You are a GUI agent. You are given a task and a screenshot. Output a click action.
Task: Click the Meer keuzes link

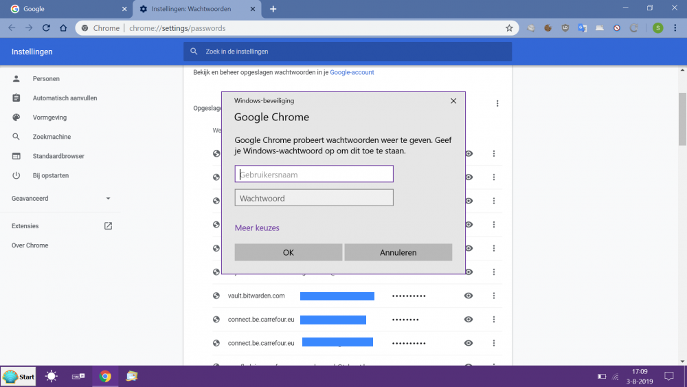257,228
